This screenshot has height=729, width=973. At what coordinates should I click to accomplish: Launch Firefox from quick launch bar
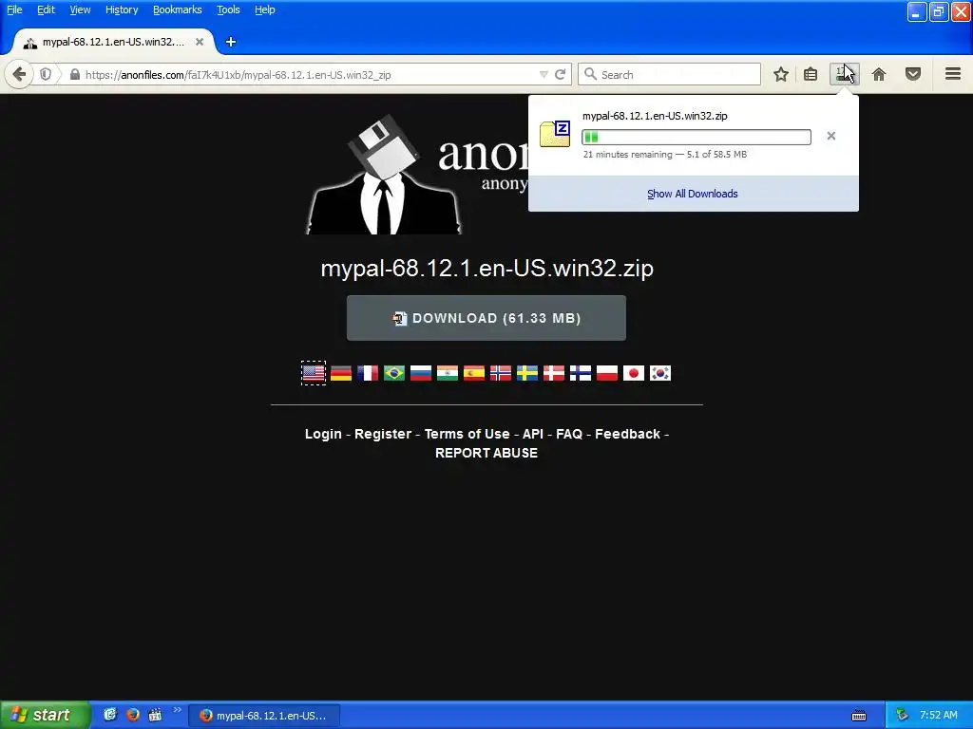[x=132, y=715]
